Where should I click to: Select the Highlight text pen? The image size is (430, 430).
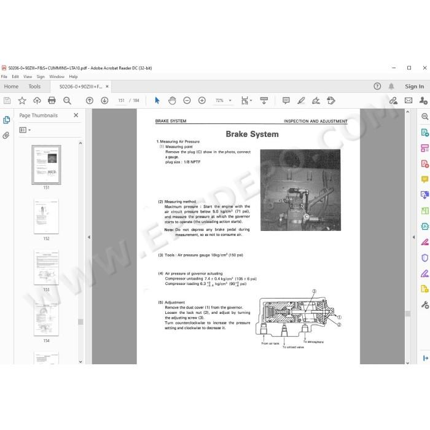coord(301,101)
